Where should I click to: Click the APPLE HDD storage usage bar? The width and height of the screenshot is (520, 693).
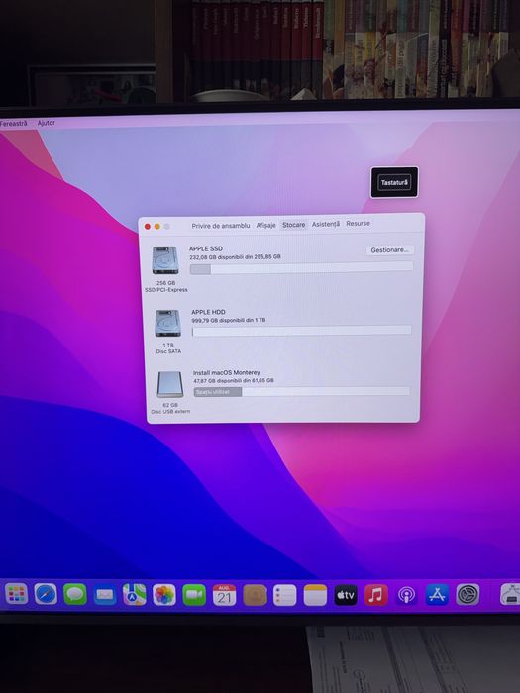click(x=301, y=331)
